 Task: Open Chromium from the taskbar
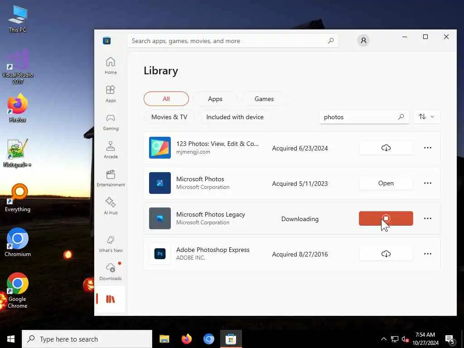(x=208, y=339)
